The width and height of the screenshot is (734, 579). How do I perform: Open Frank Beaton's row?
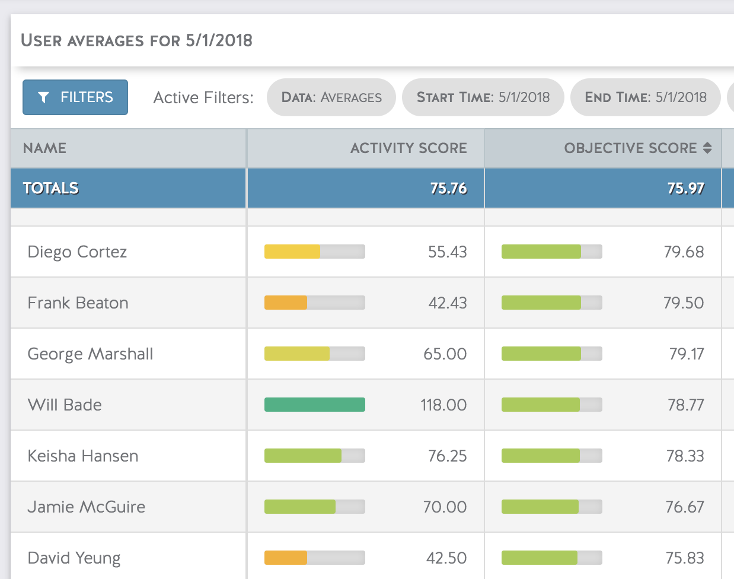point(372,303)
